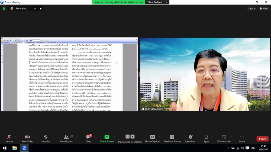Unmute the microphone

tap(9, 137)
